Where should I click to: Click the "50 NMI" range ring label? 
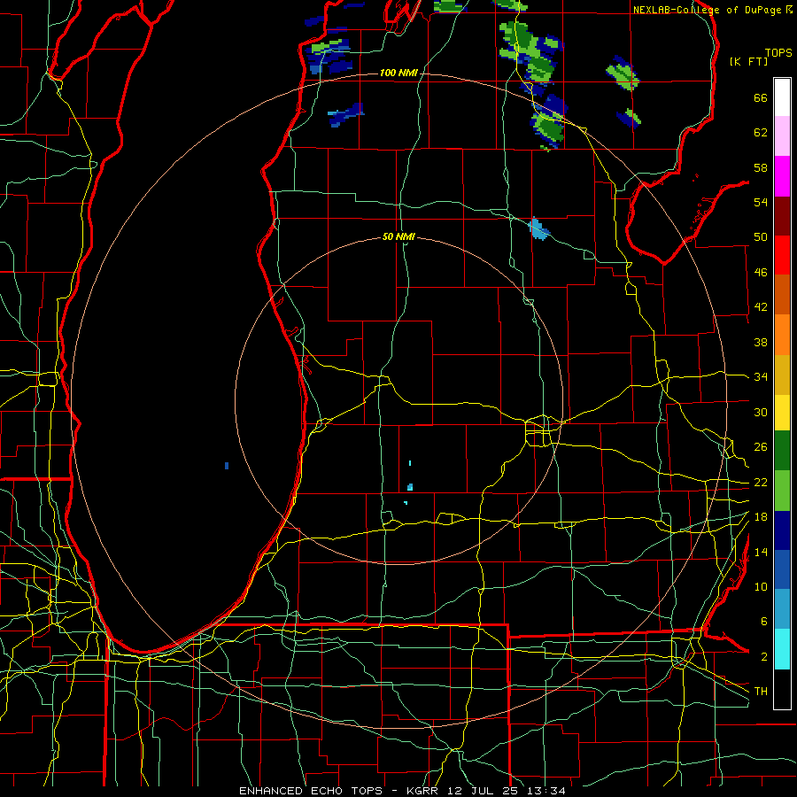tap(398, 236)
